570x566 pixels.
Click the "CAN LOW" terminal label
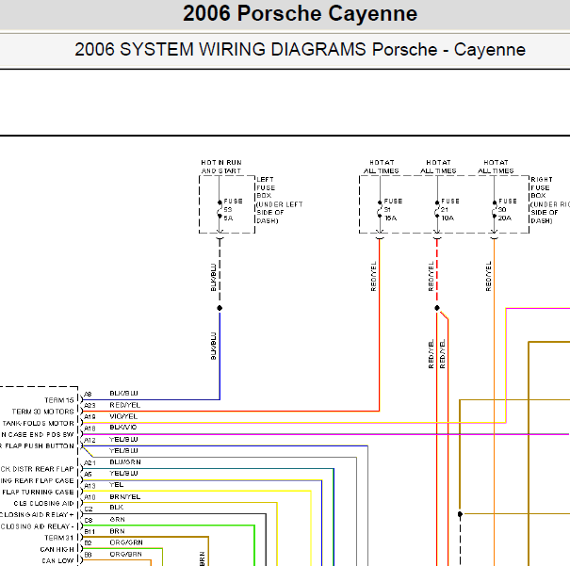[x=57, y=561]
